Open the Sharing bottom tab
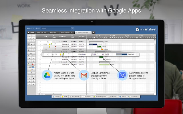The width and height of the screenshot is (183, 114). tap(56, 97)
